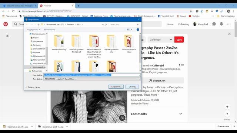Open Colorful-brush-strokes folder
Image resolution: width=237 pixels, height=133 pixels.
coord(129,44)
